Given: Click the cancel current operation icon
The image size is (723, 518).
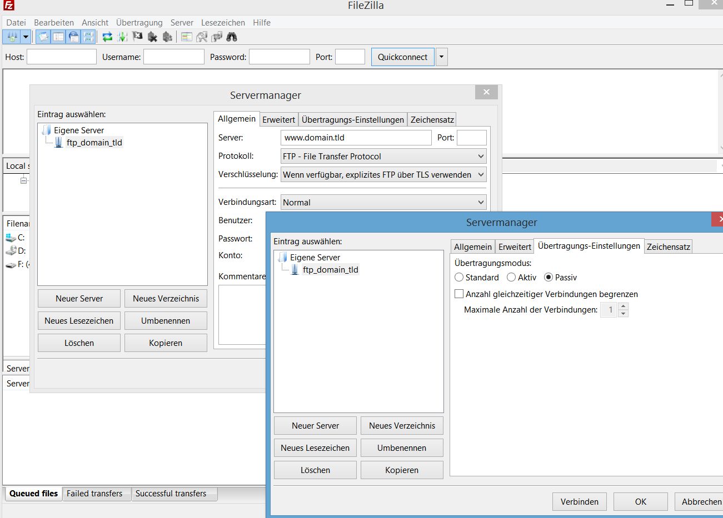Looking at the screenshot, I should click(x=137, y=37).
